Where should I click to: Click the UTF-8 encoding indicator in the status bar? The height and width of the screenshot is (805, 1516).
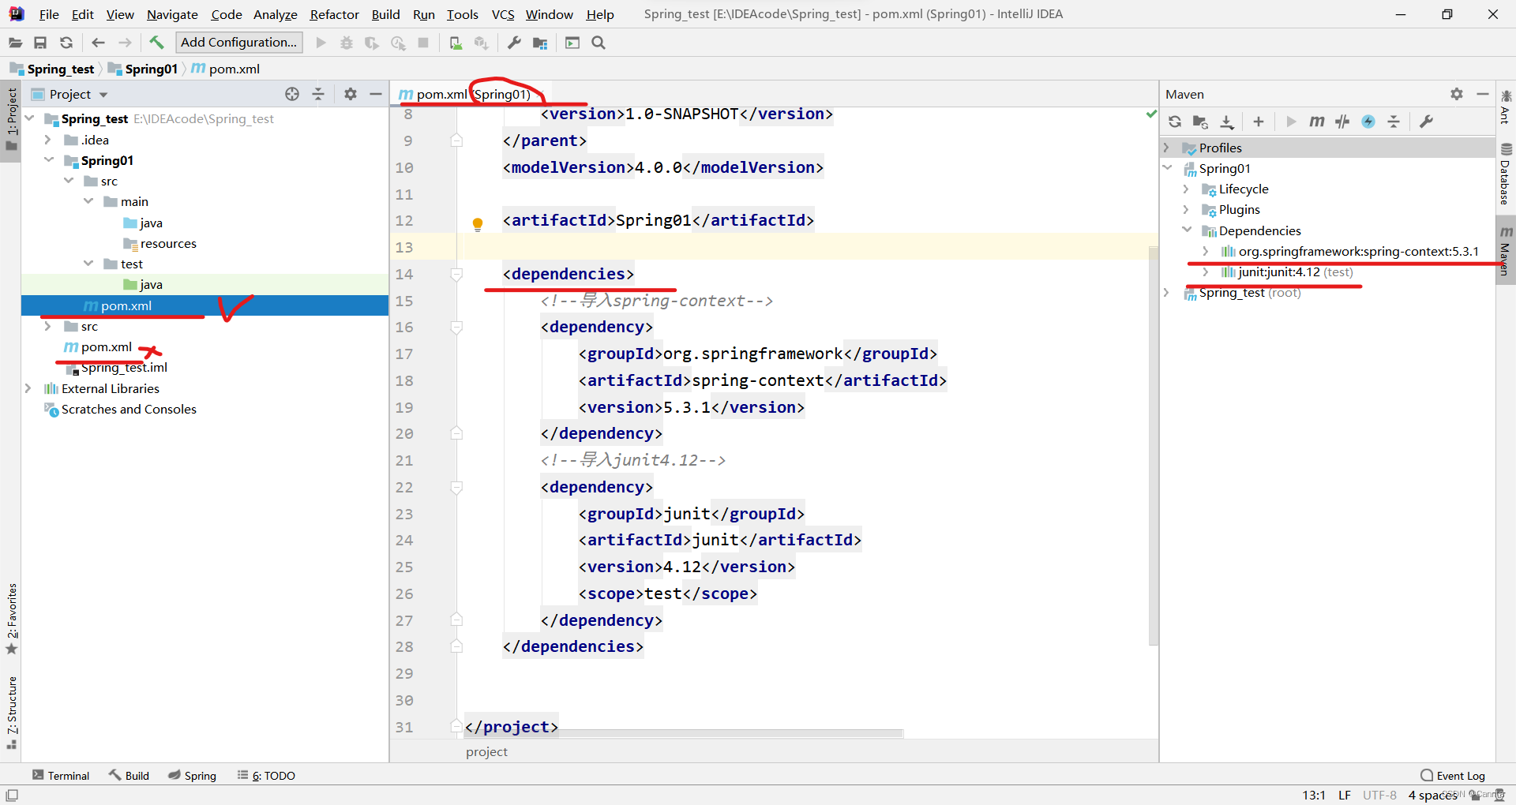click(x=1379, y=795)
